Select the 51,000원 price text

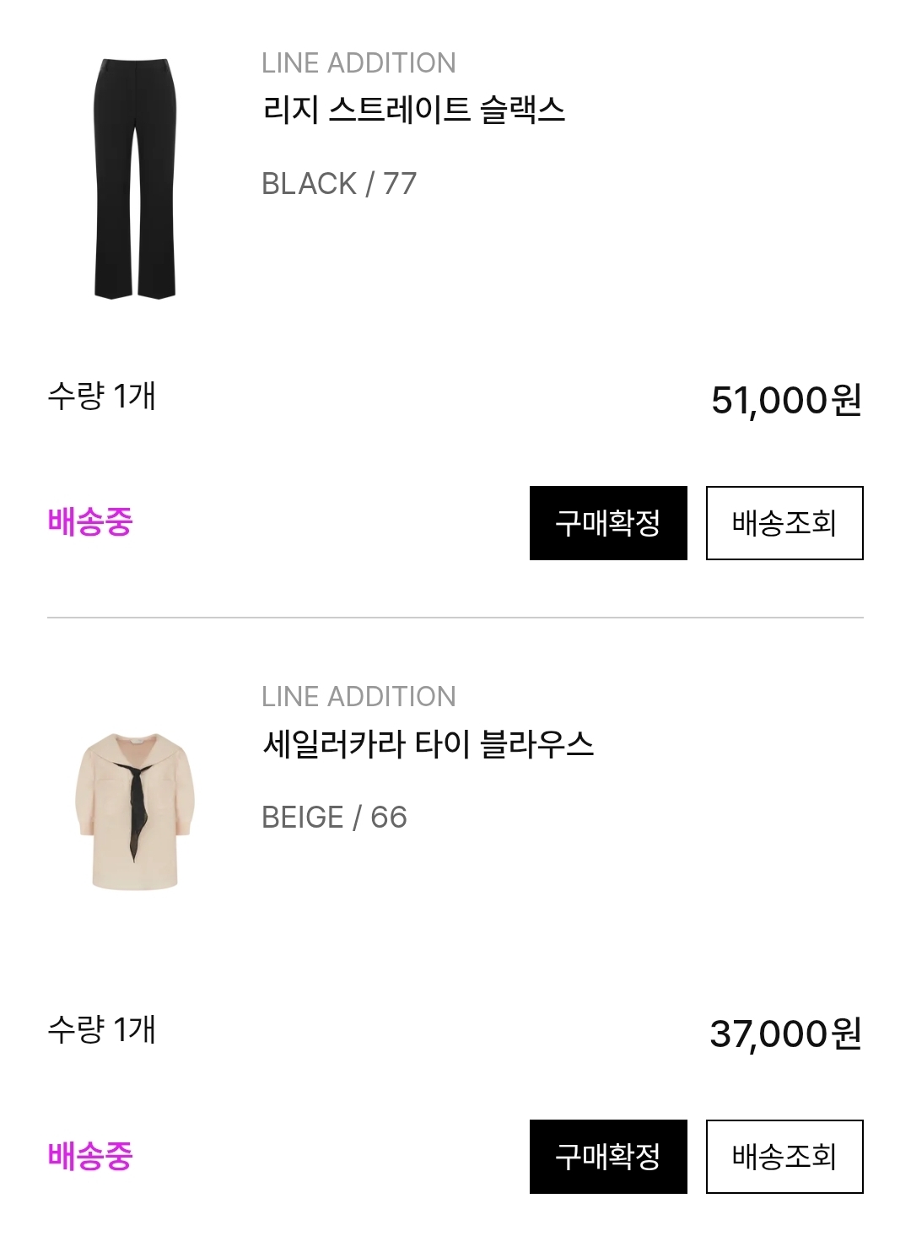coord(786,401)
